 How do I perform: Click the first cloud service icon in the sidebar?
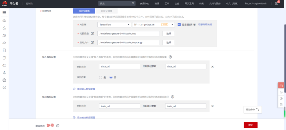click(x=4, y=21)
